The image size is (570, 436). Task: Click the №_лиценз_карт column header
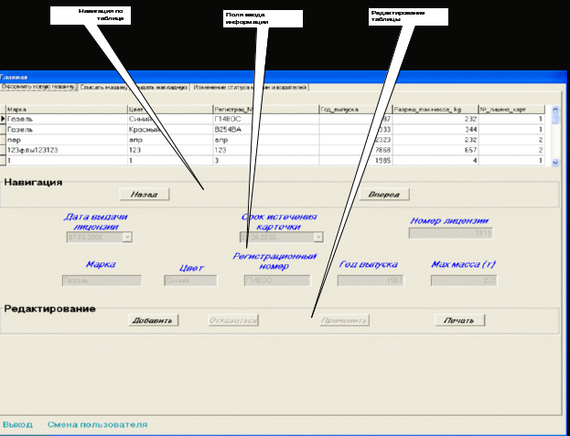point(511,110)
